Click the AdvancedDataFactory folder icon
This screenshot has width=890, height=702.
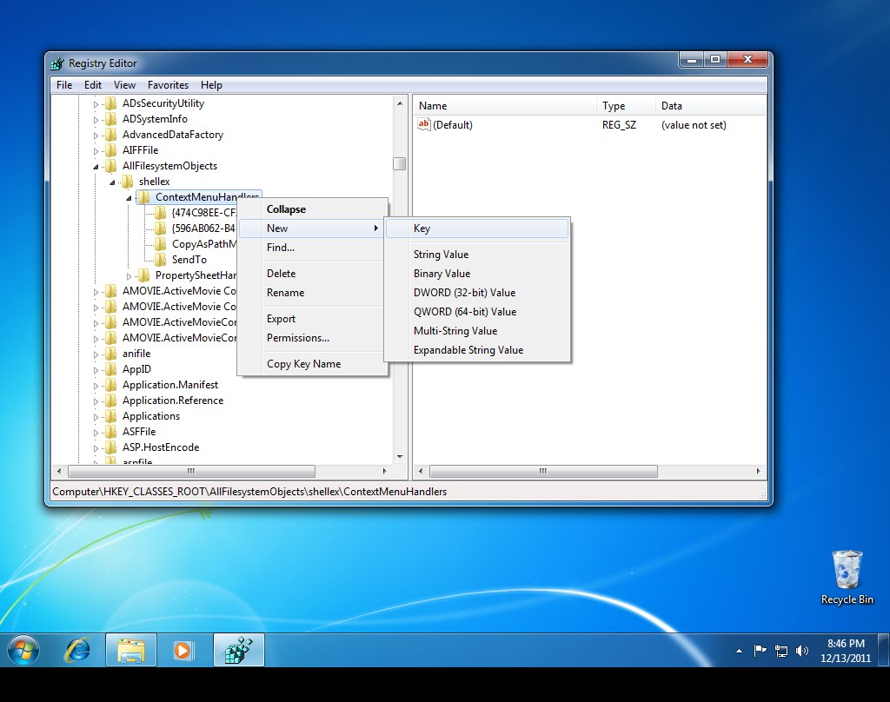pyautogui.click(x=111, y=135)
